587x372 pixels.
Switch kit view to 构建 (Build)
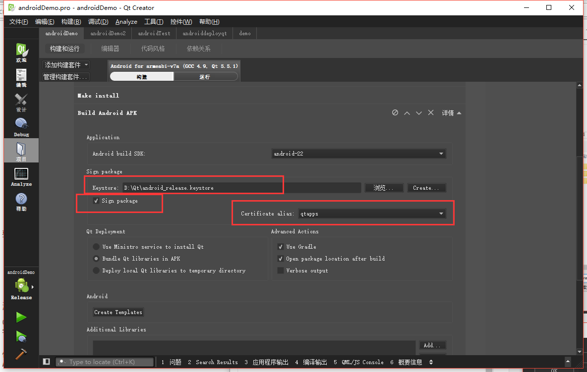141,77
